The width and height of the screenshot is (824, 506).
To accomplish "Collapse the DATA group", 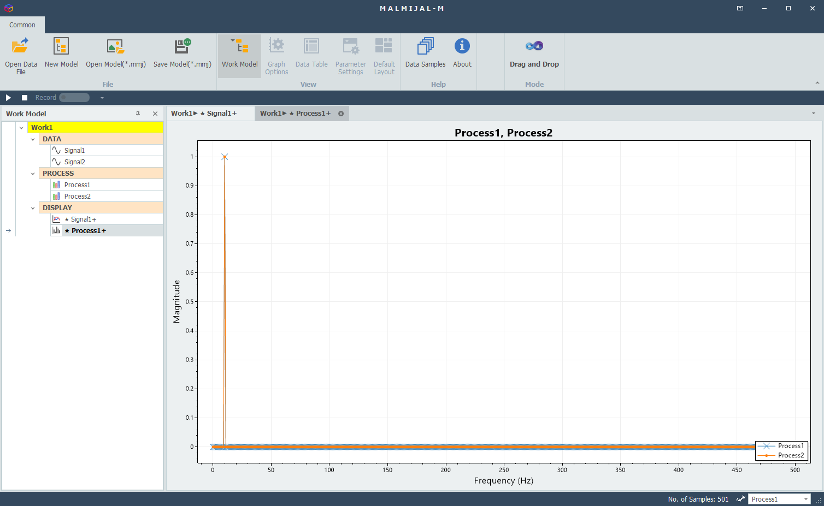I will (33, 139).
